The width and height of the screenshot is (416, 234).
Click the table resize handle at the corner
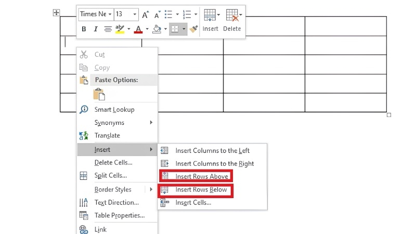(x=389, y=115)
